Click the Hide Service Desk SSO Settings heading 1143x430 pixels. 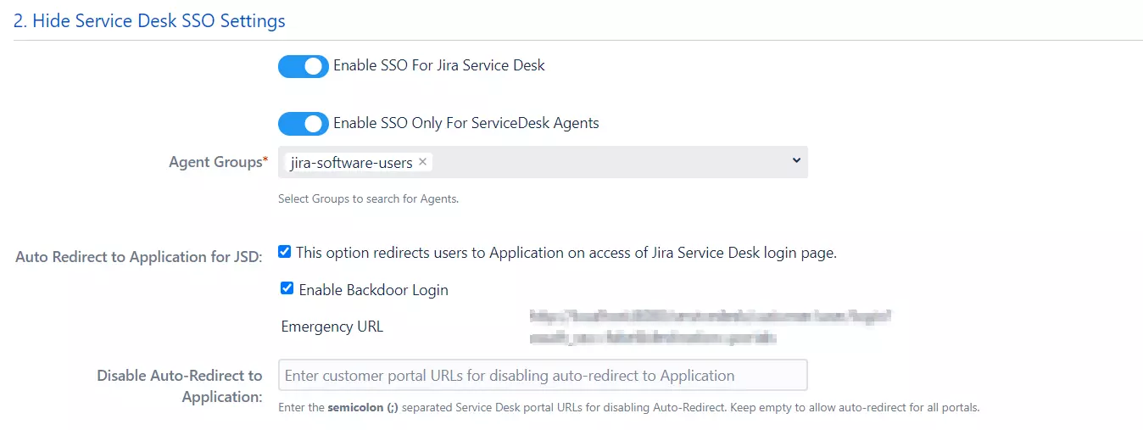coord(149,21)
